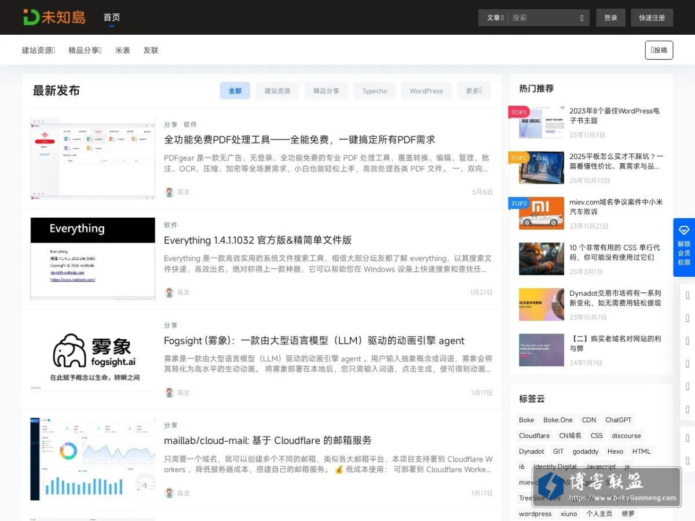
Task: Open the 文章 search type dropdown
Action: point(495,18)
